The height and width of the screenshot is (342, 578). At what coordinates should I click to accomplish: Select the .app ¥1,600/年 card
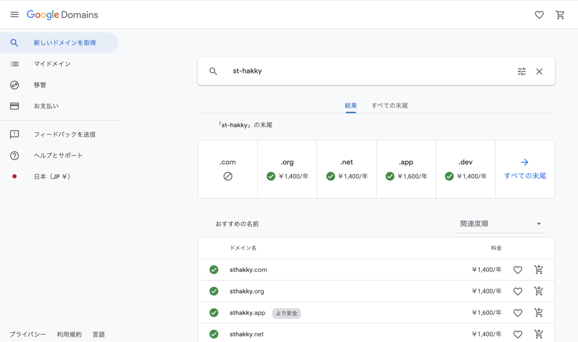pos(406,169)
